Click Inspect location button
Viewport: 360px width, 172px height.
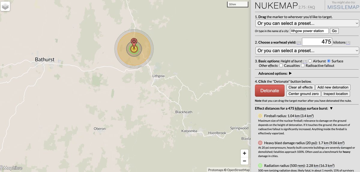click(x=336, y=94)
